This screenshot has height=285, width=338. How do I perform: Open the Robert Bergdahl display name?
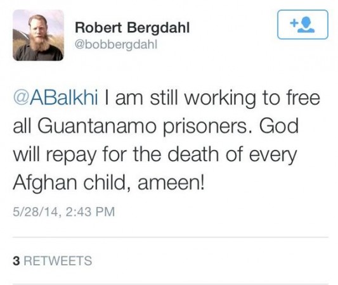[132, 28]
